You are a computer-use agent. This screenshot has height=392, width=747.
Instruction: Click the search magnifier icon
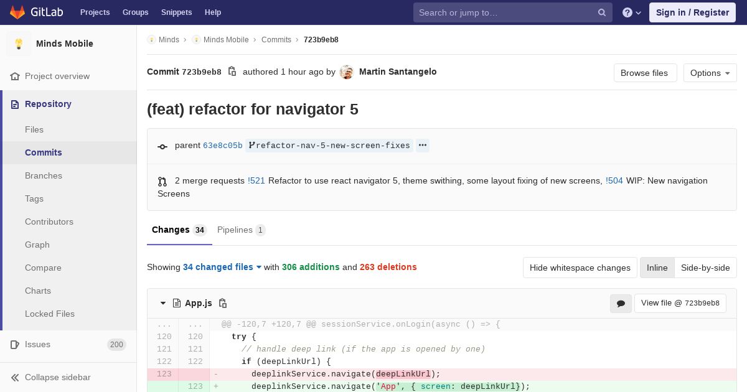click(x=602, y=12)
